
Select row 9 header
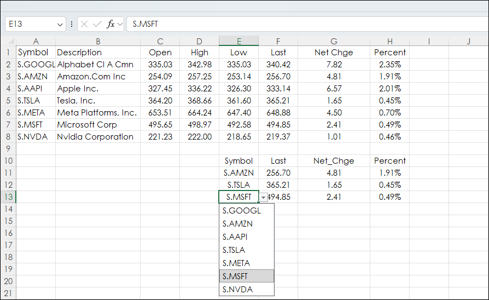8,148
